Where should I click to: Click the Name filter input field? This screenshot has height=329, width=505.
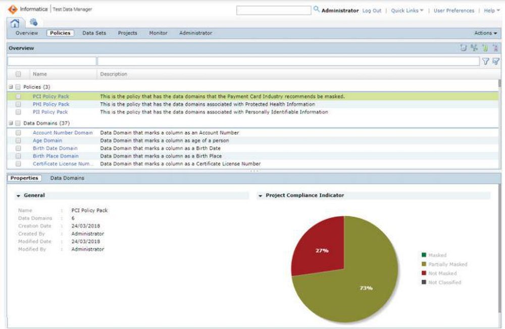(x=52, y=61)
